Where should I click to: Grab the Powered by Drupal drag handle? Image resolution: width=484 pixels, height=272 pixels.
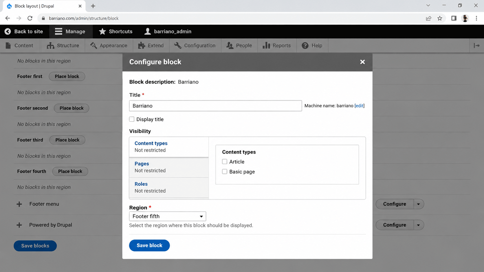coord(19,225)
